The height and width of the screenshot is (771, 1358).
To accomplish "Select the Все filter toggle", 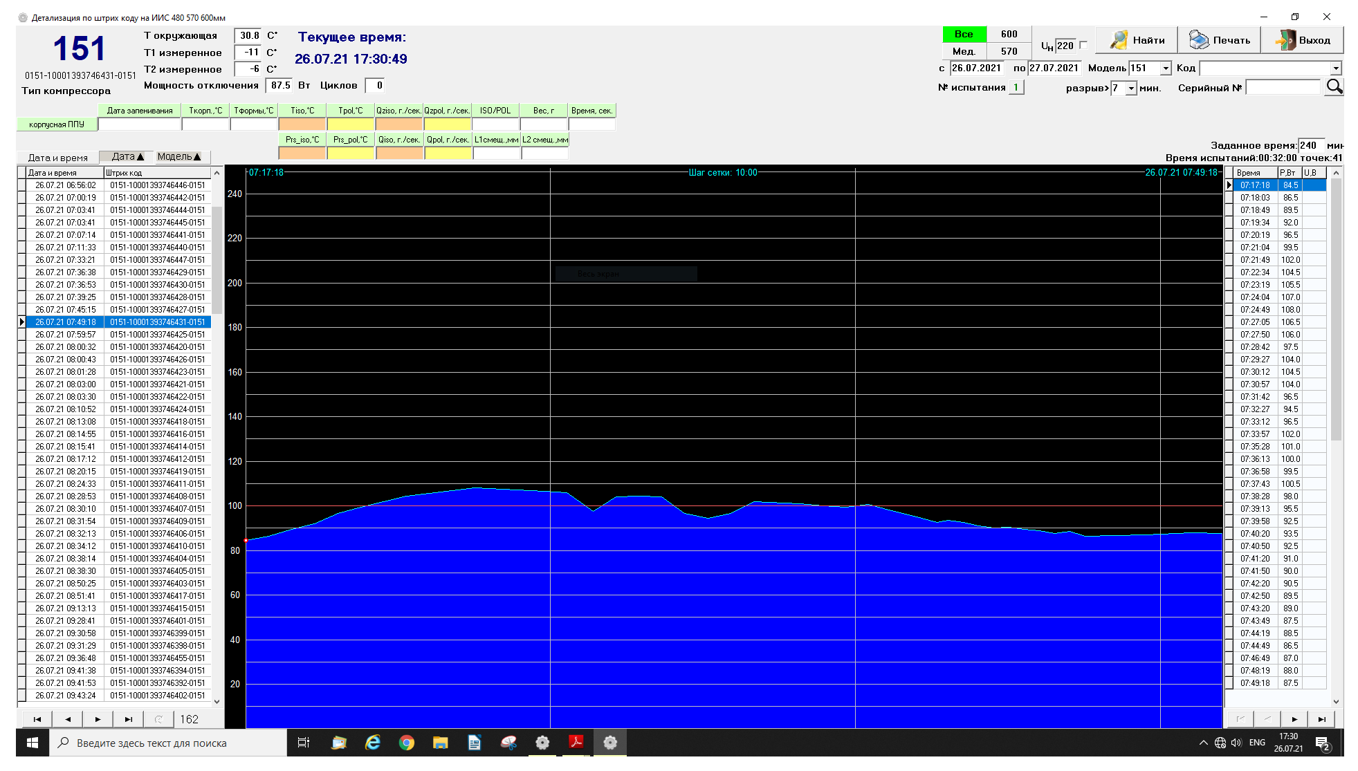I will pos(964,34).
